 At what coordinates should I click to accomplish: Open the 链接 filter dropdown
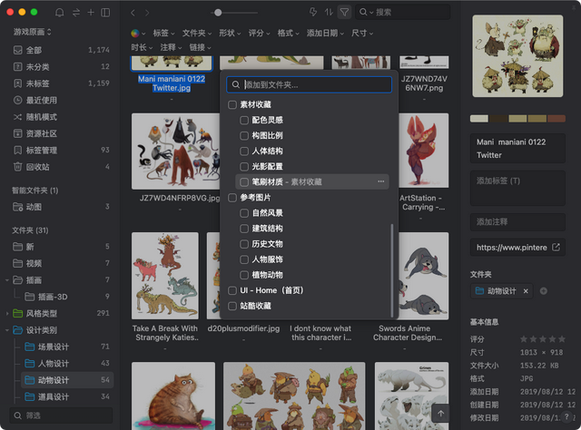[x=200, y=47]
